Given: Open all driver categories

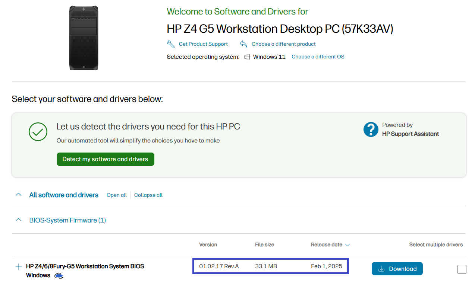Looking at the screenshot, I should [x=116, y=195].
